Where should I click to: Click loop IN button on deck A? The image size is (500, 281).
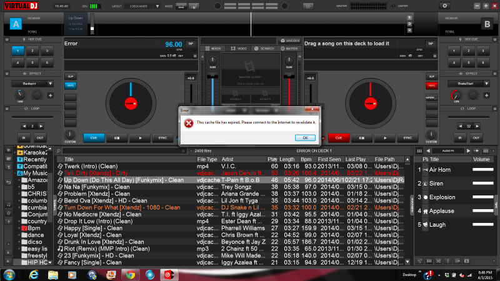[x=24, y=138]
